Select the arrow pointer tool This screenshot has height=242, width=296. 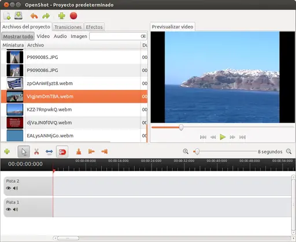(x=24, y=152)
